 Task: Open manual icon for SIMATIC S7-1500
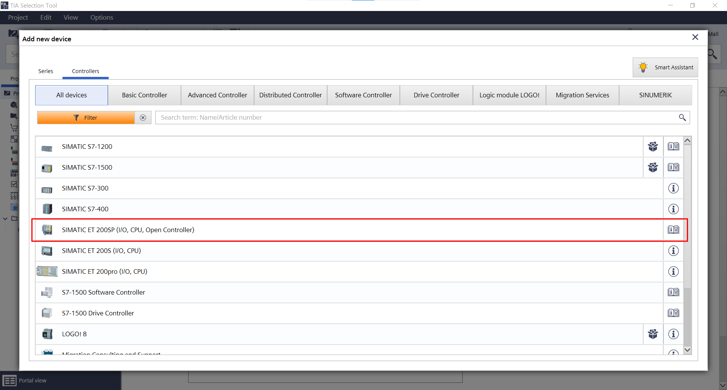673,167
